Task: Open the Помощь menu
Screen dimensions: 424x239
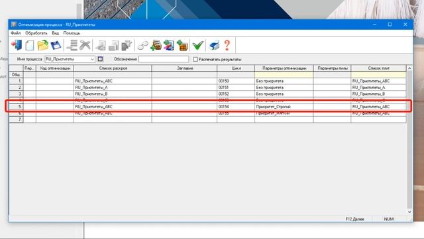Action: tap(72, 33)
